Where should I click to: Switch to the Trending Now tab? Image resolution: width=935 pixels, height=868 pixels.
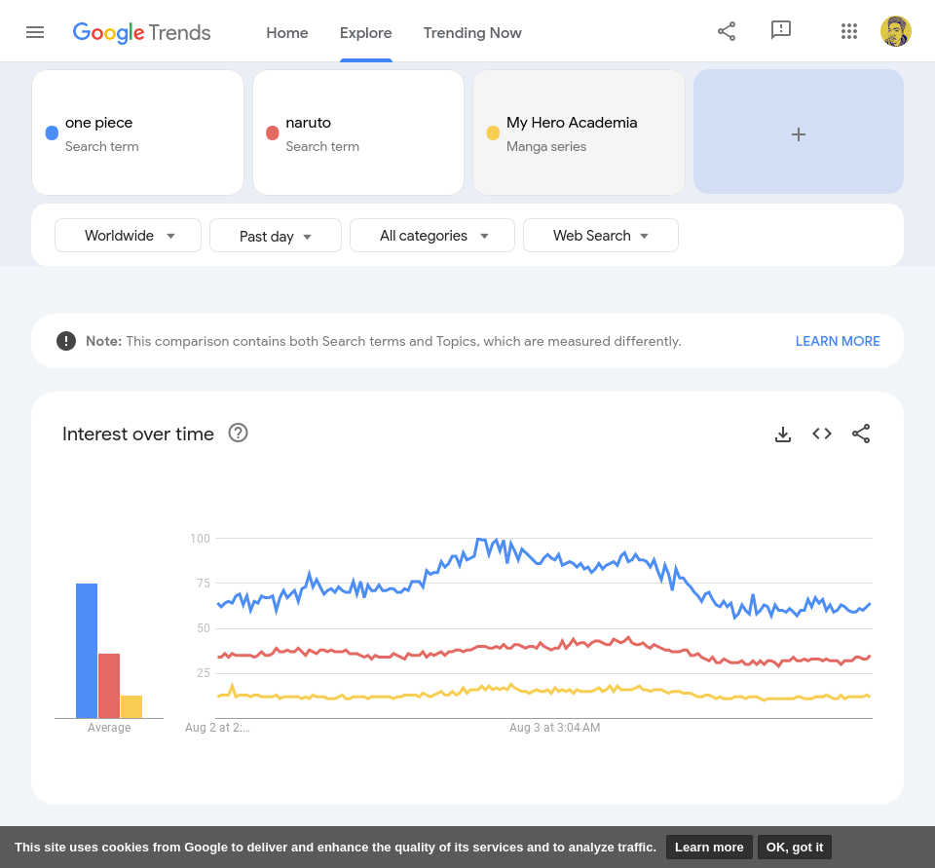[x=472, y=32]
